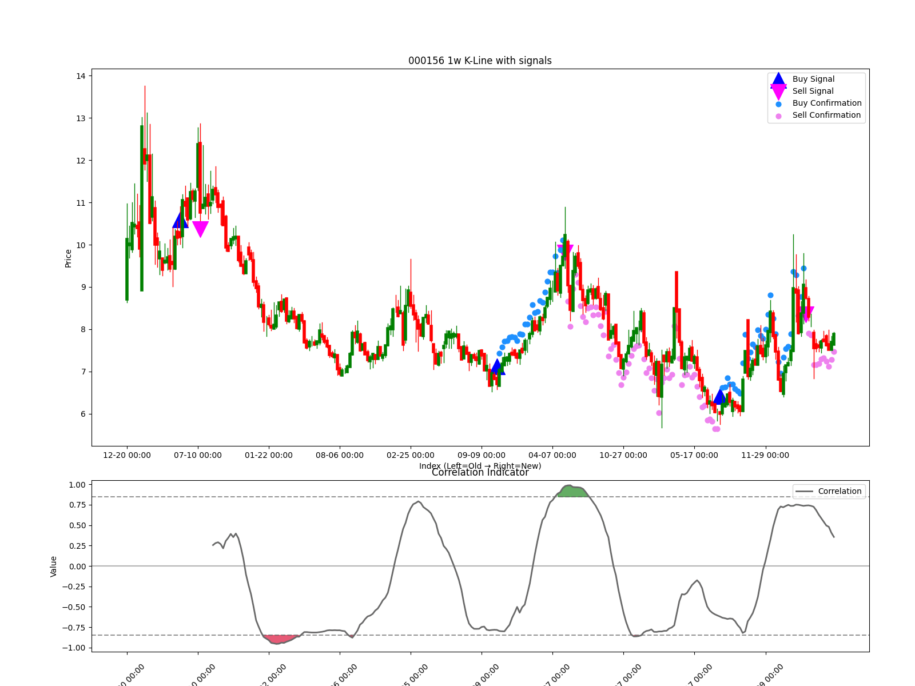Click the '12-20 00:00' date tick label
This screenshot has width=915, height=686.
127,456
